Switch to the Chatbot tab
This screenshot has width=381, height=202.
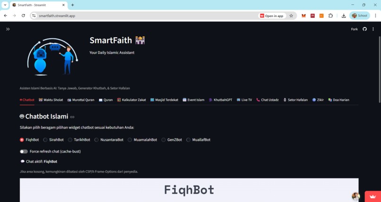pyautogui.click(x=27, y=100)
